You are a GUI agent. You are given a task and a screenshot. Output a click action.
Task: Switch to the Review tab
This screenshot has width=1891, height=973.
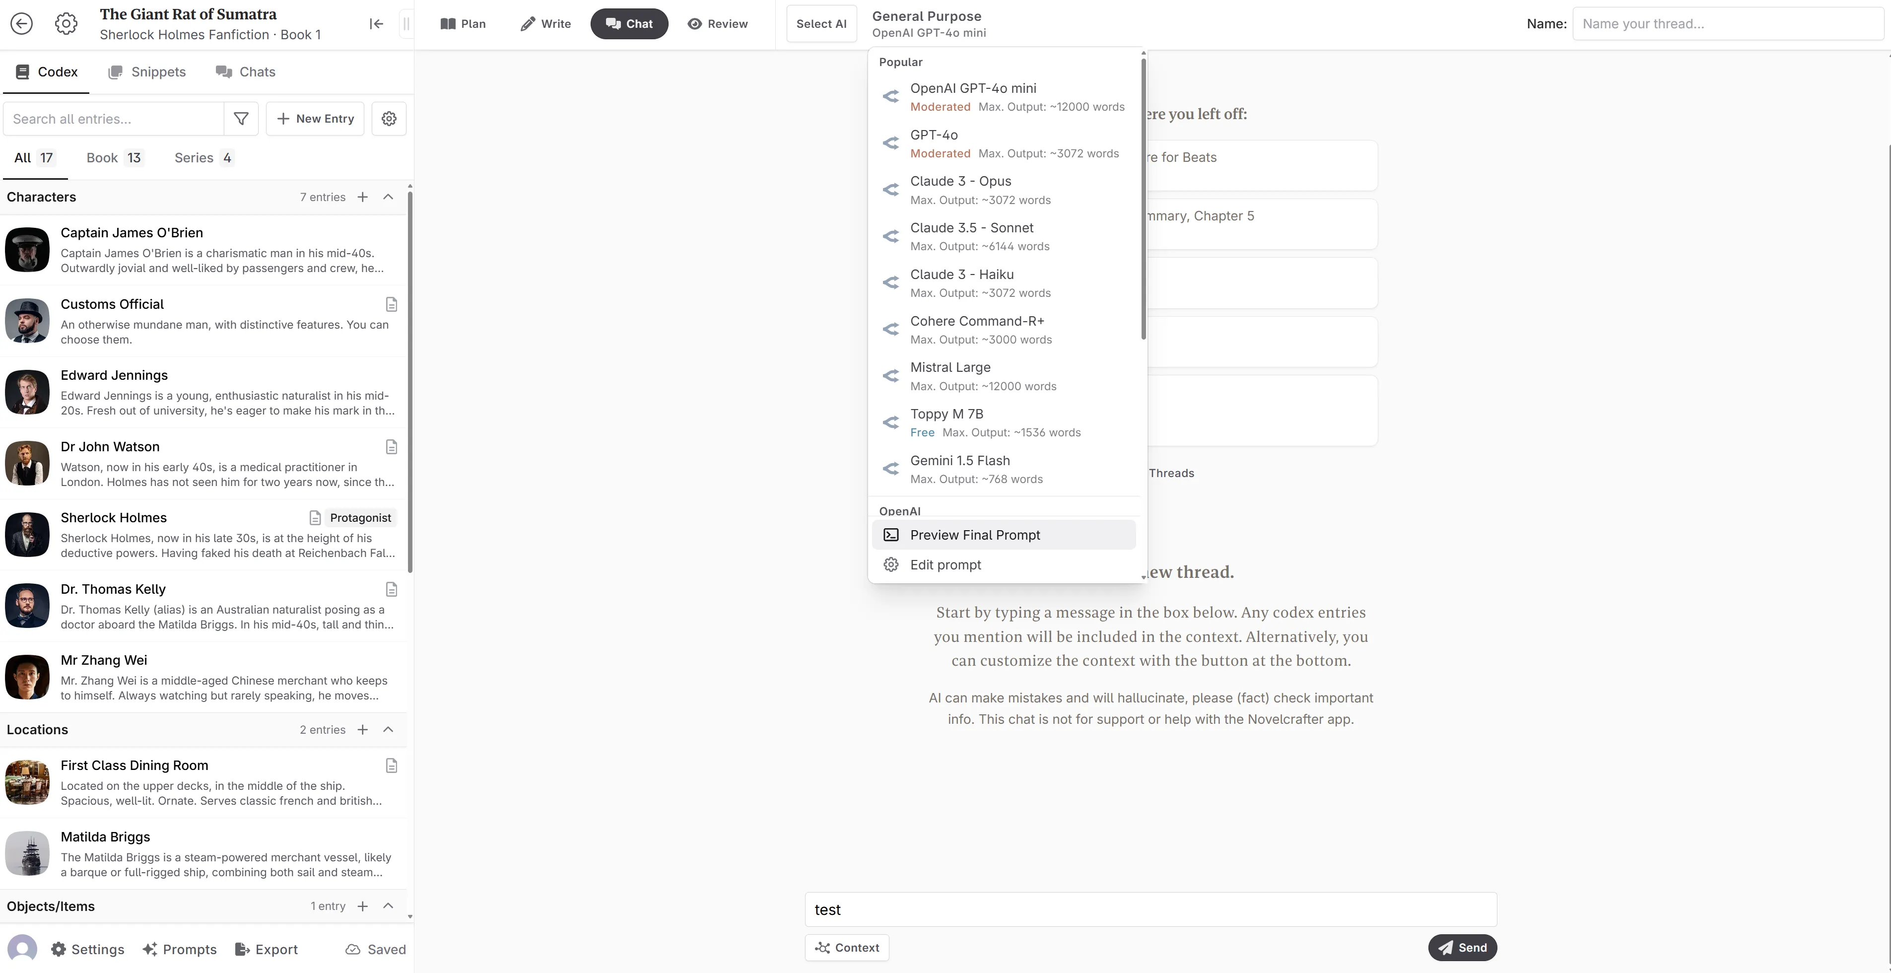[718, 23]
